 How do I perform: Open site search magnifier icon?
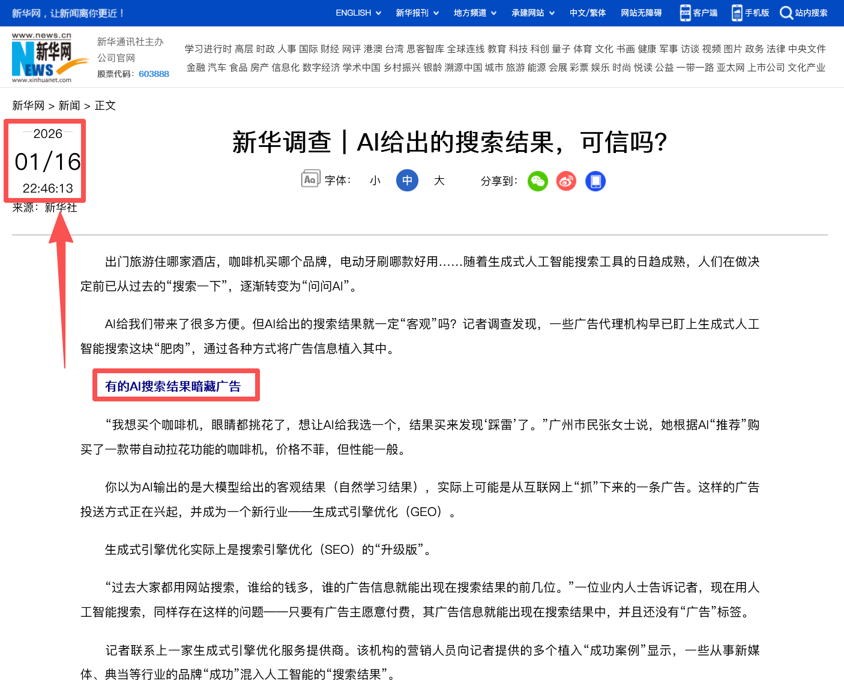[786, 13]
